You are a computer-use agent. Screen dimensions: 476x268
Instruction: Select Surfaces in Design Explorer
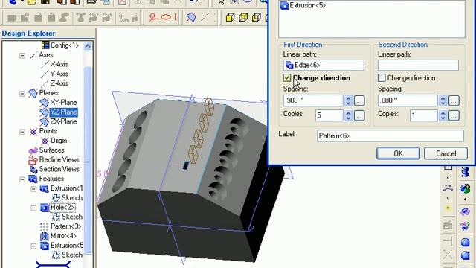[x=51, y=150]
